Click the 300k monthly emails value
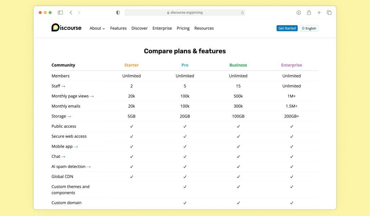The height and width of the screenshot is (216, 370). pyautogui.click(x=238, y=106)
